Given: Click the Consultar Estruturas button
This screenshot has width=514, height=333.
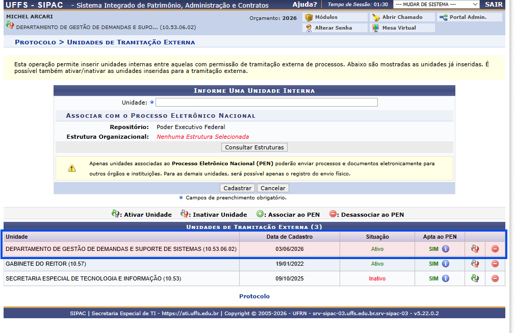Looking at the screenshot, I should [254, 147].
